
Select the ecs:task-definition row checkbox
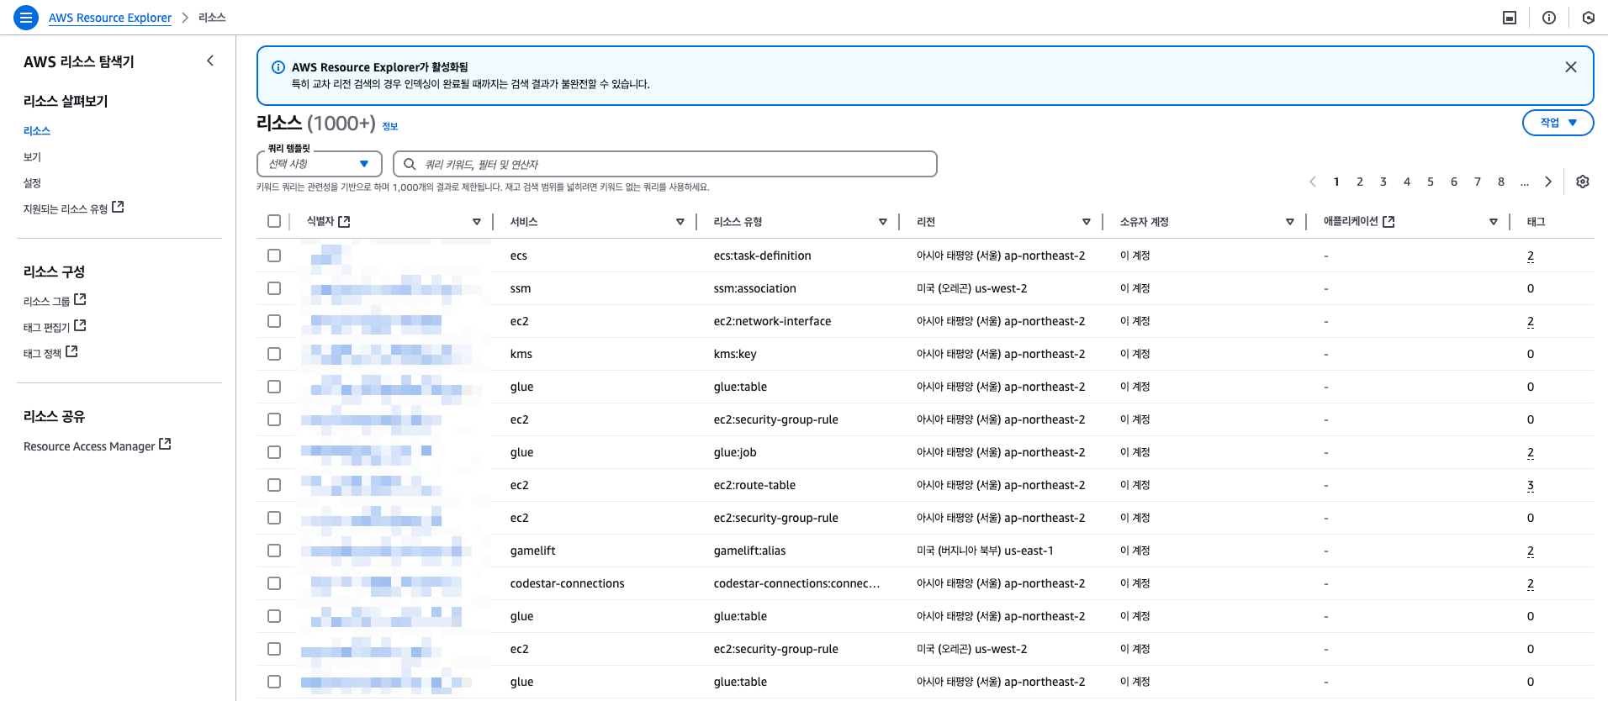click(274, 256)
